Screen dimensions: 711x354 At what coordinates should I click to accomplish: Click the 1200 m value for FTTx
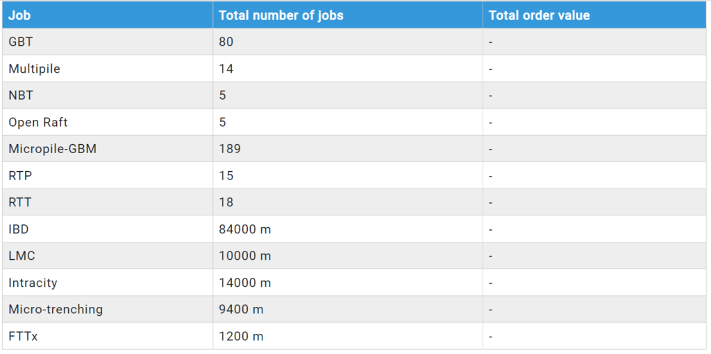click(241, 337)
